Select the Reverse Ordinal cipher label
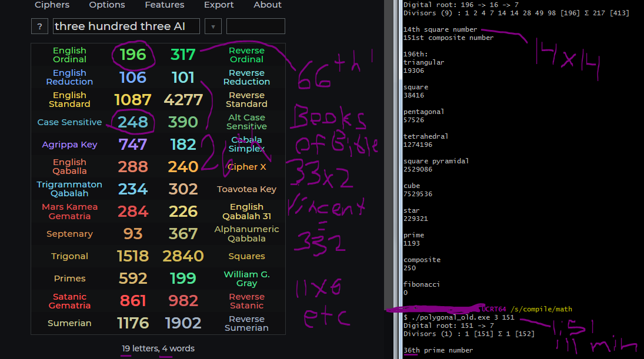 (246, 55)
